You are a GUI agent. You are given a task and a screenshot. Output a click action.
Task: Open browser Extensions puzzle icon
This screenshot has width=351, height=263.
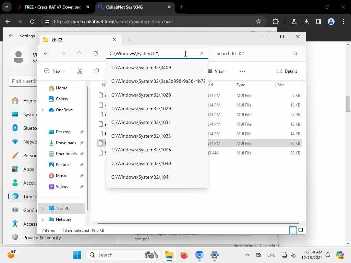pyautogui.click(x=276, y=22)
